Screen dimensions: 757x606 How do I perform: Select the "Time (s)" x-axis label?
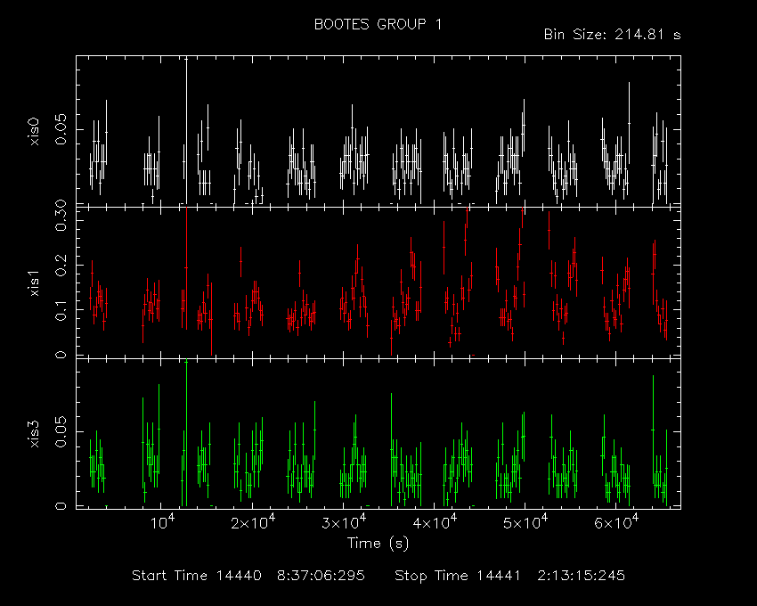pyautogui.click(x=378, y=544)
